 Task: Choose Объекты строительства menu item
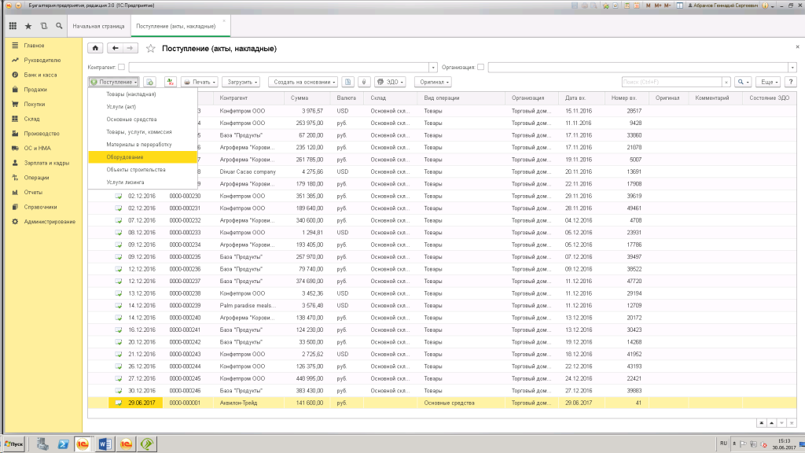[143, 170]
